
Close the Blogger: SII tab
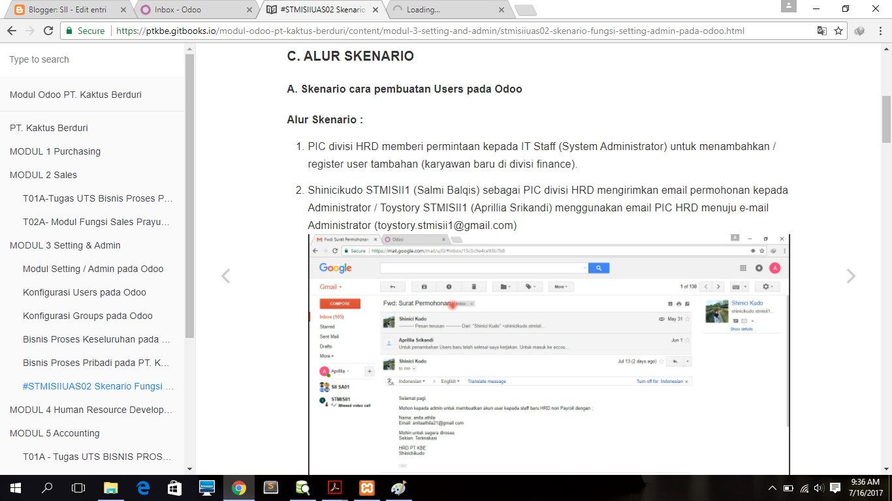[124, 10]
